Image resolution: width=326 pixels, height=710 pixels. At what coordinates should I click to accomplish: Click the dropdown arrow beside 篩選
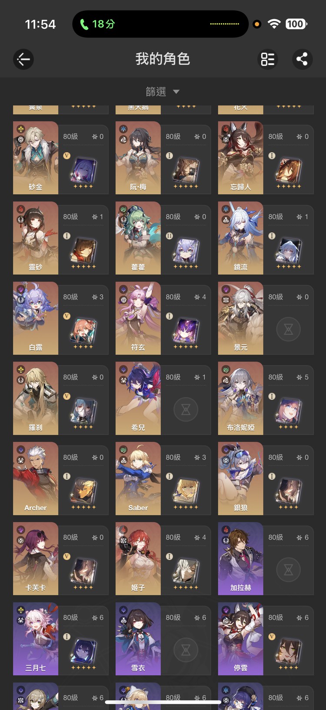click(x=176, y=92)
